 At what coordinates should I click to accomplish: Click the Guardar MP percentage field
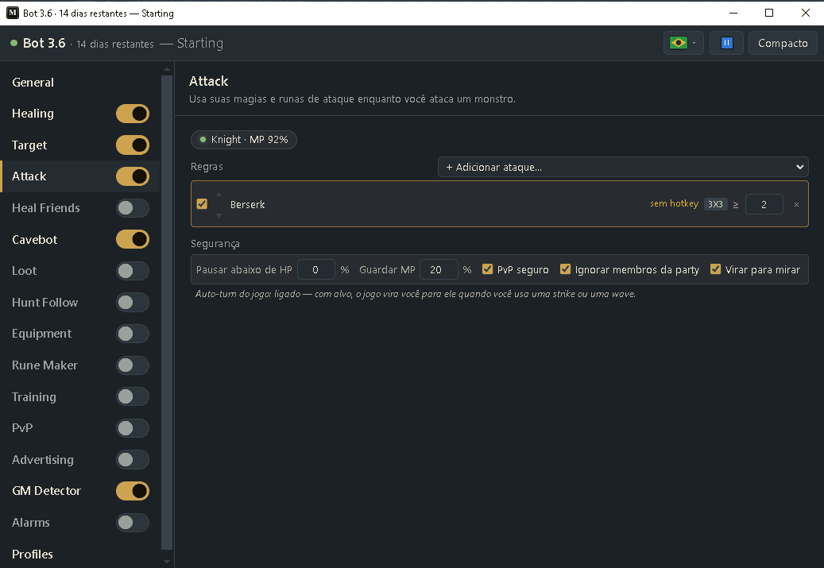click(439, 269)
